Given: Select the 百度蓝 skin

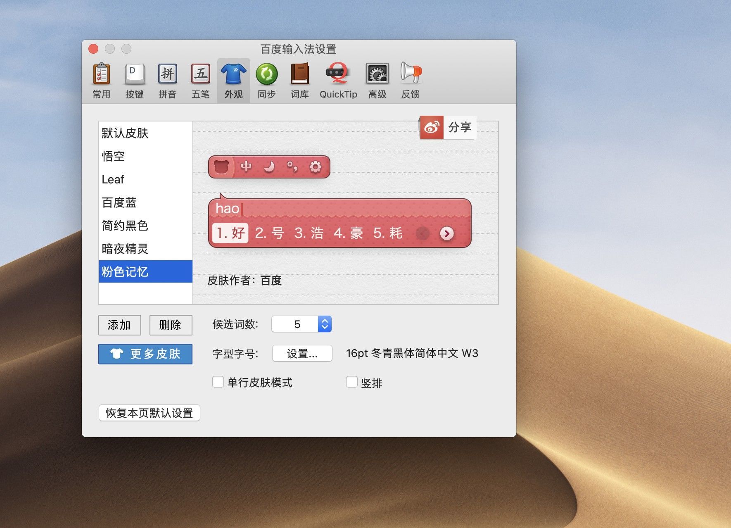Looking at the screenshot, I should tap(146, 202).
